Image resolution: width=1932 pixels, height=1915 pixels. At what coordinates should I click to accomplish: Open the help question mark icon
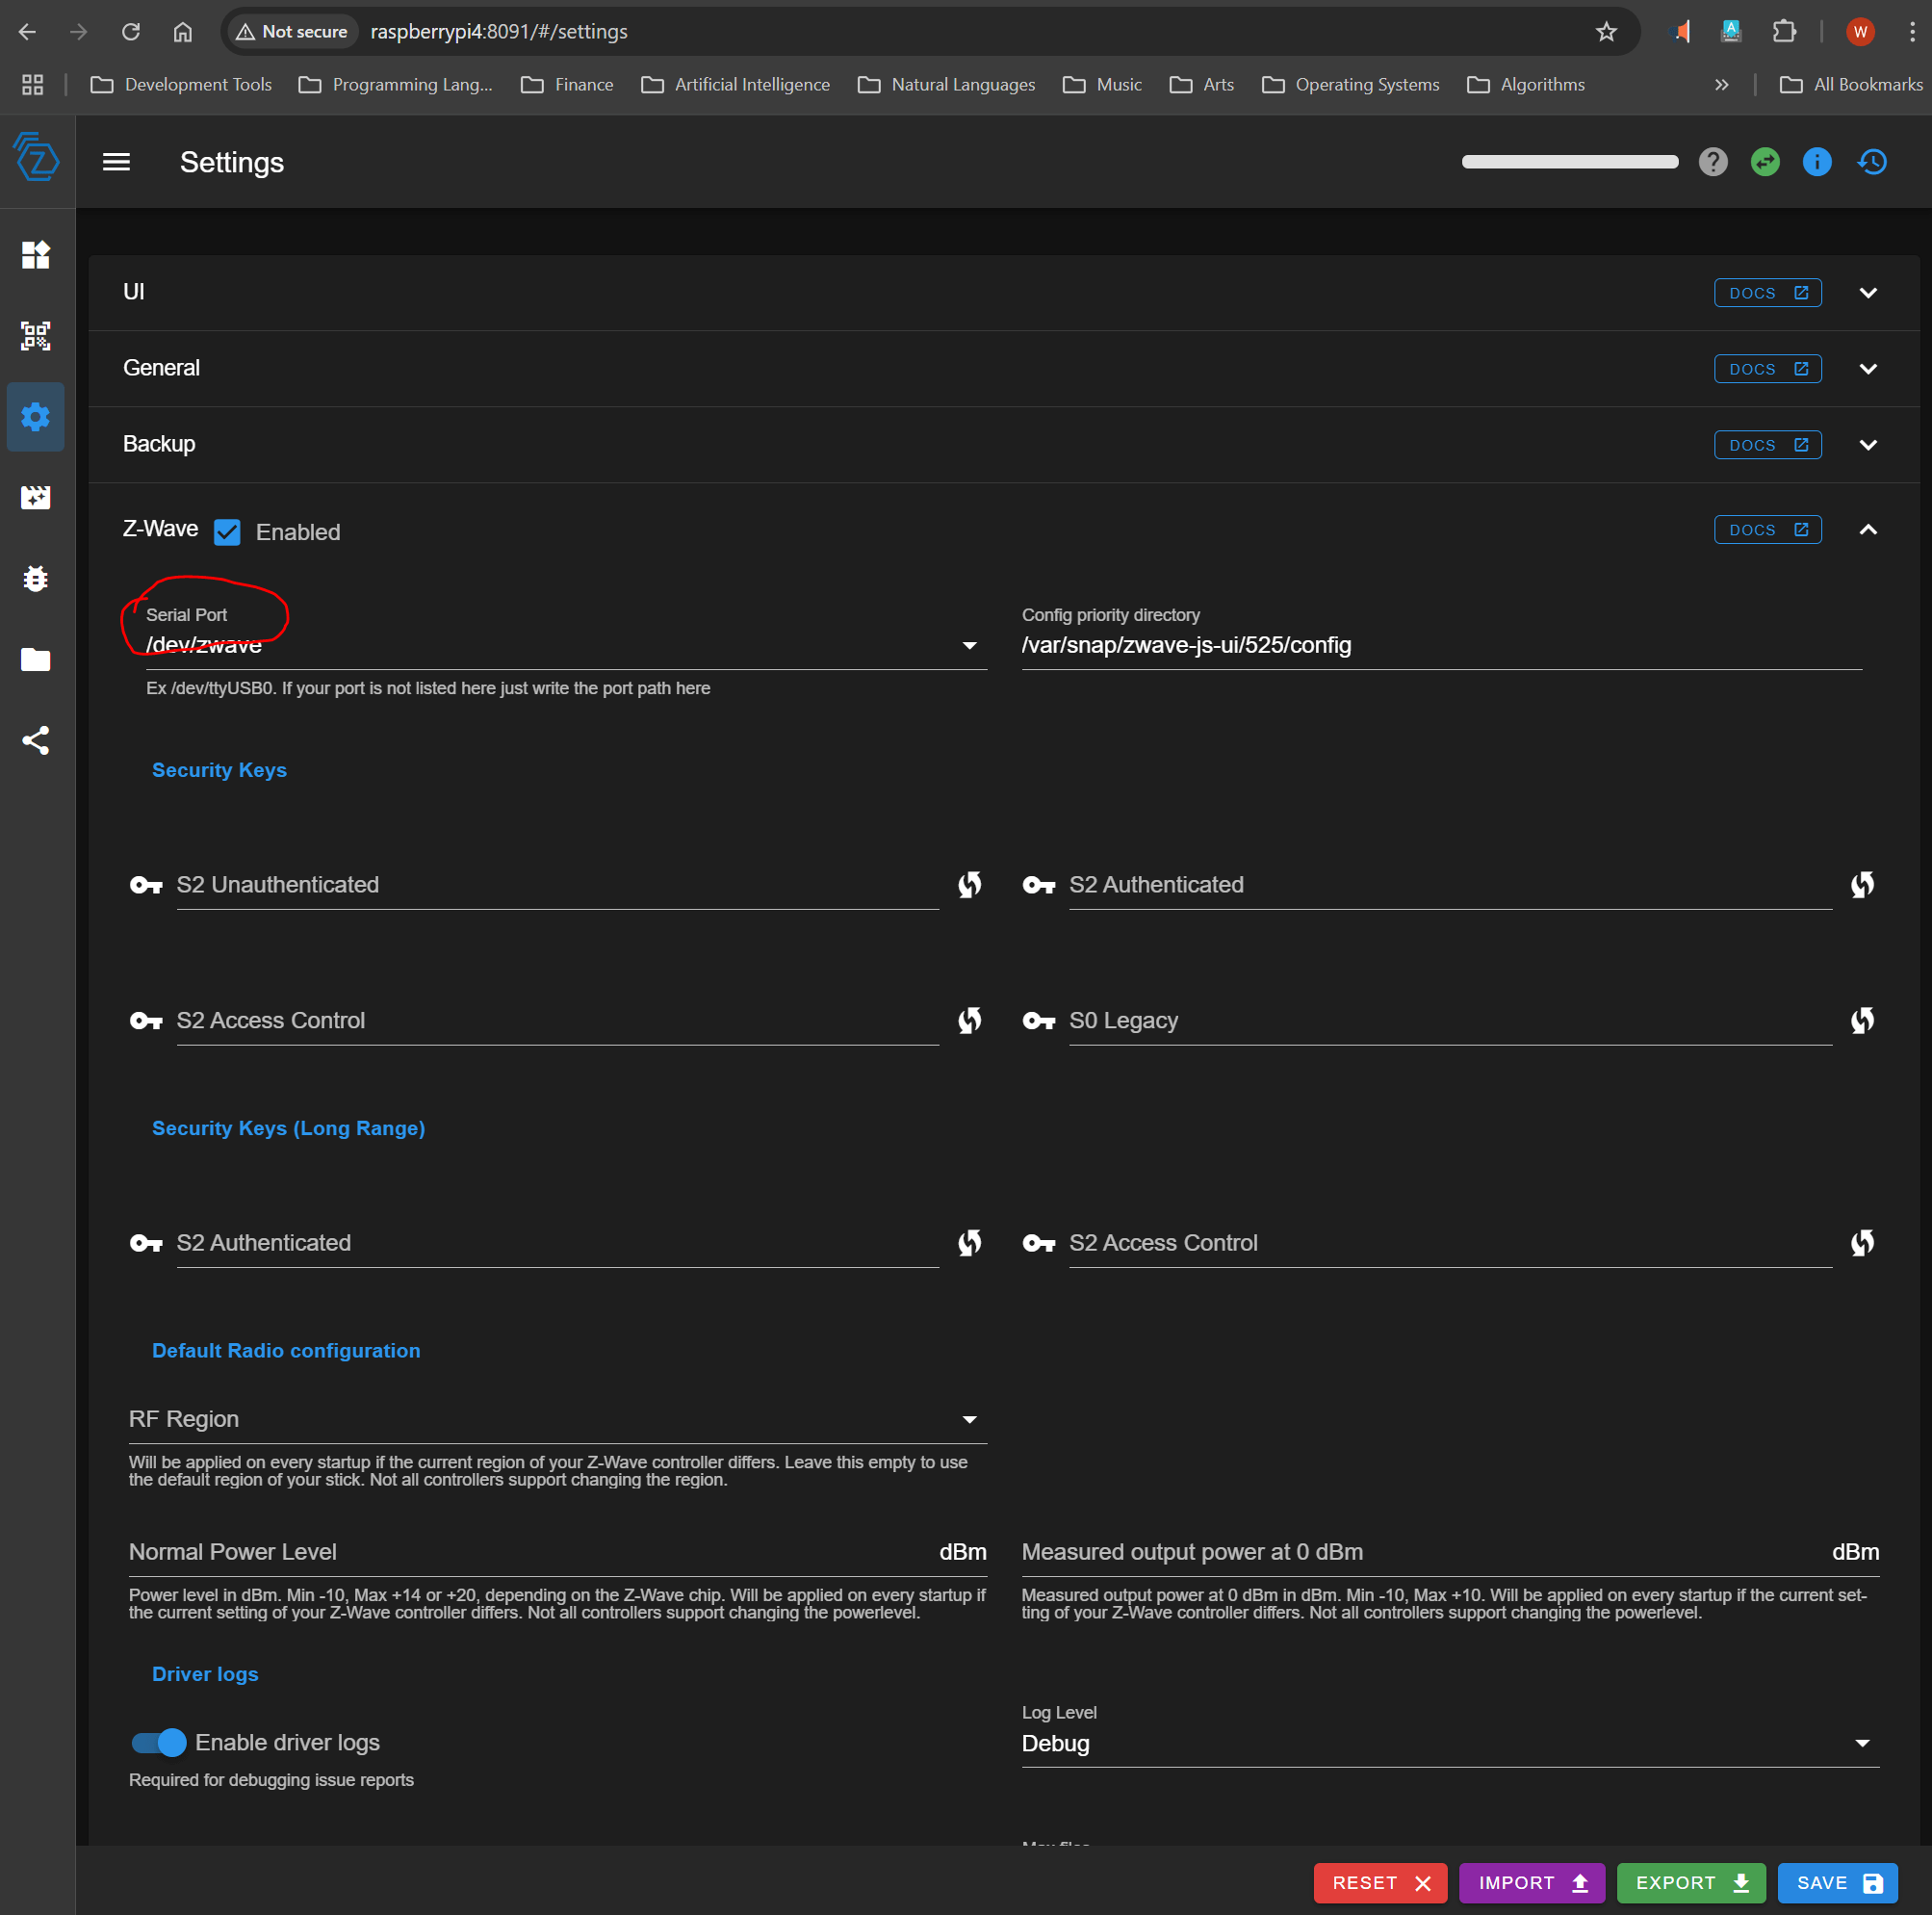1713,162
